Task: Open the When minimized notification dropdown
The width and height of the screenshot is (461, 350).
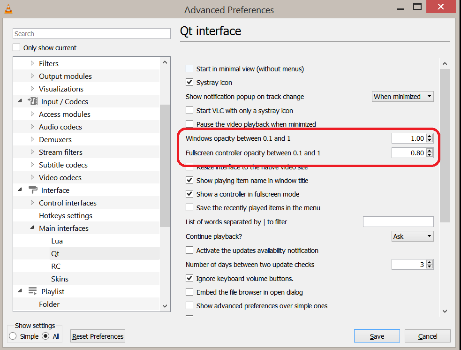Action: (x=402, y=97)
